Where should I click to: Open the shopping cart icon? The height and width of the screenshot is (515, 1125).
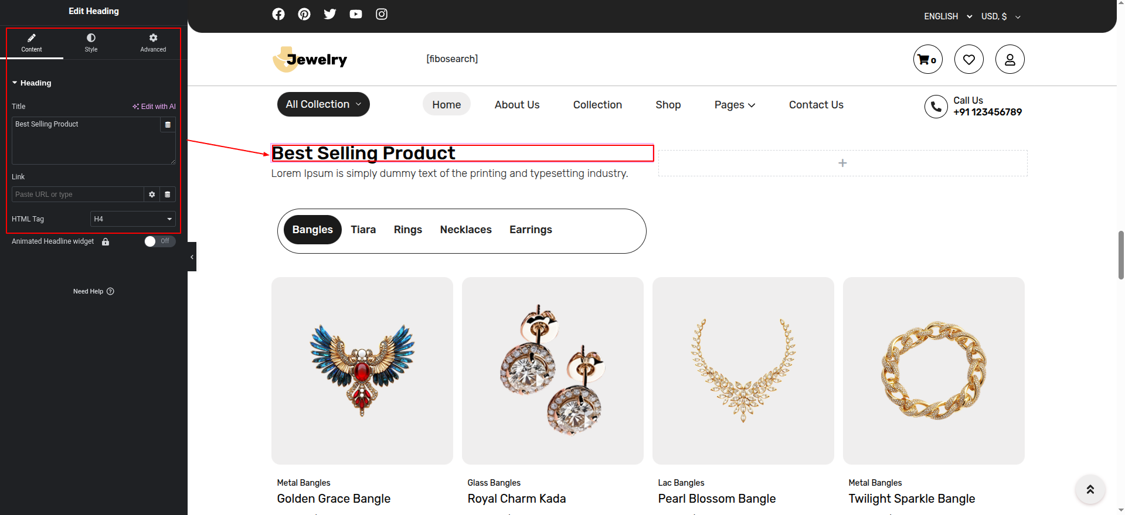coord(927,59)
